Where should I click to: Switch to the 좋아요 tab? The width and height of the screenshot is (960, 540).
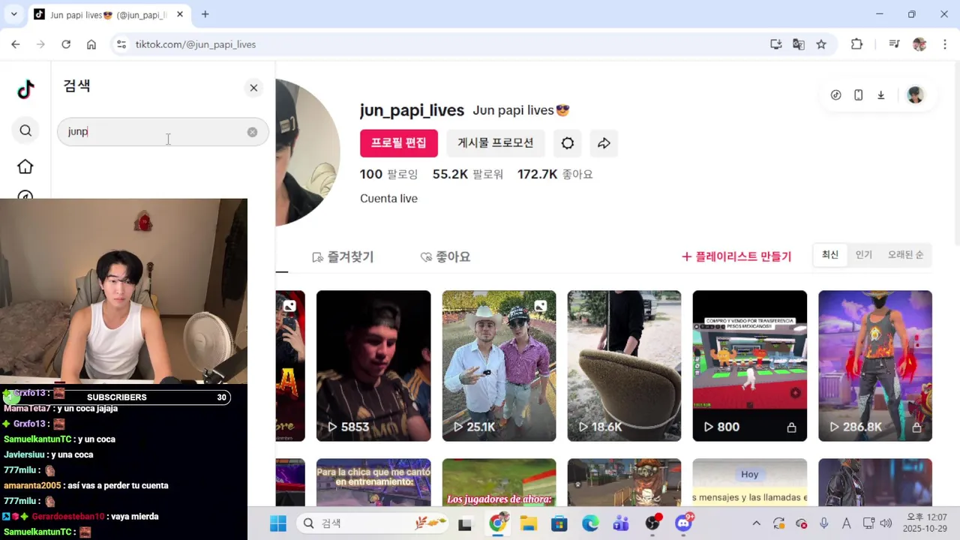pos(445,256)
